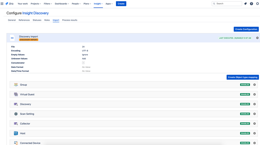Click the orange DISCOVERY IMPORT label
The image size is (260, 145).
(x=29, y=40)
